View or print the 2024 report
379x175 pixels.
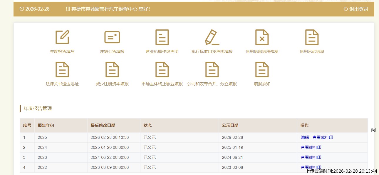coord(311,147)
